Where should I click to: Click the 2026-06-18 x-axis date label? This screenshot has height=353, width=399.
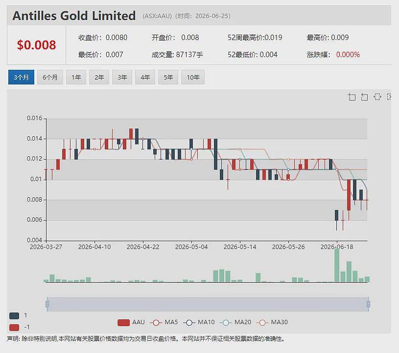(337, 247)
